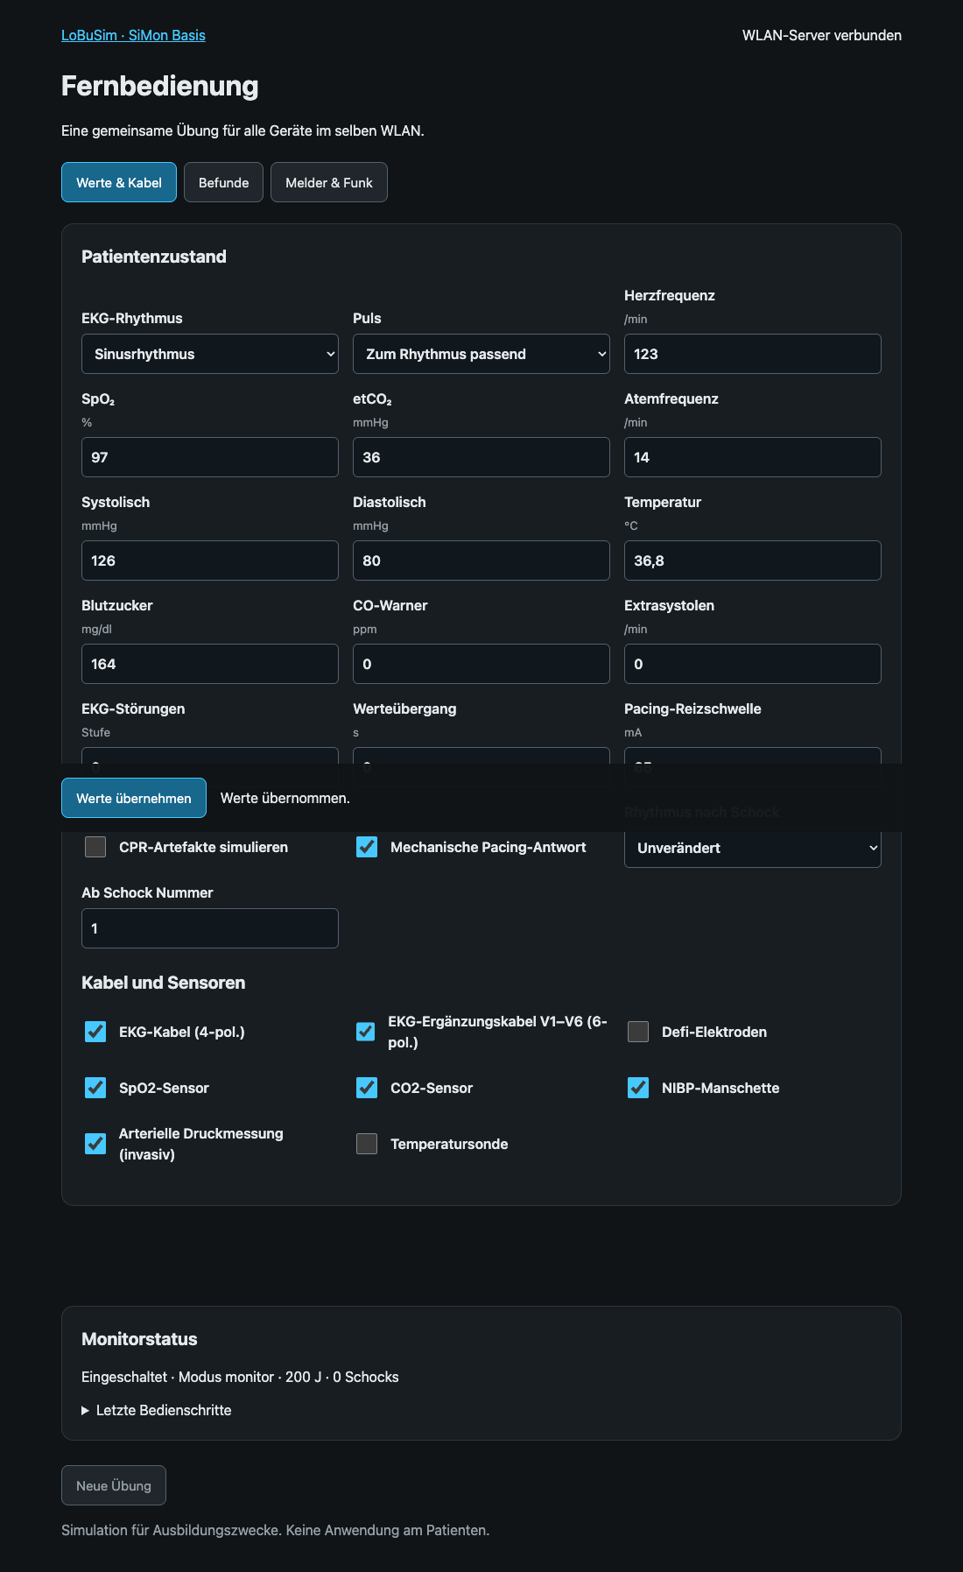Screen dimensions: 963x1572
Task: Click the Extrasystolen input field
Action: (x=753, y=664)
